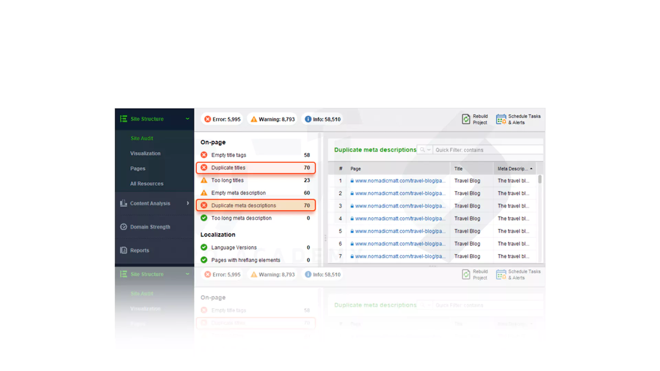Click error icon beside Duplicate meta descriptions

[204, 205]
